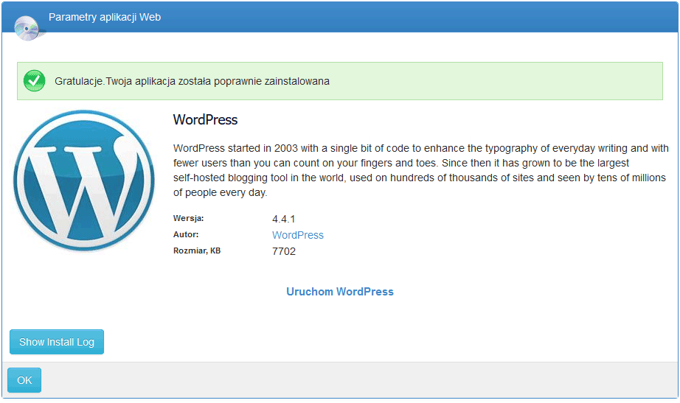Open the WordPress author link

(x=298, y=235)
